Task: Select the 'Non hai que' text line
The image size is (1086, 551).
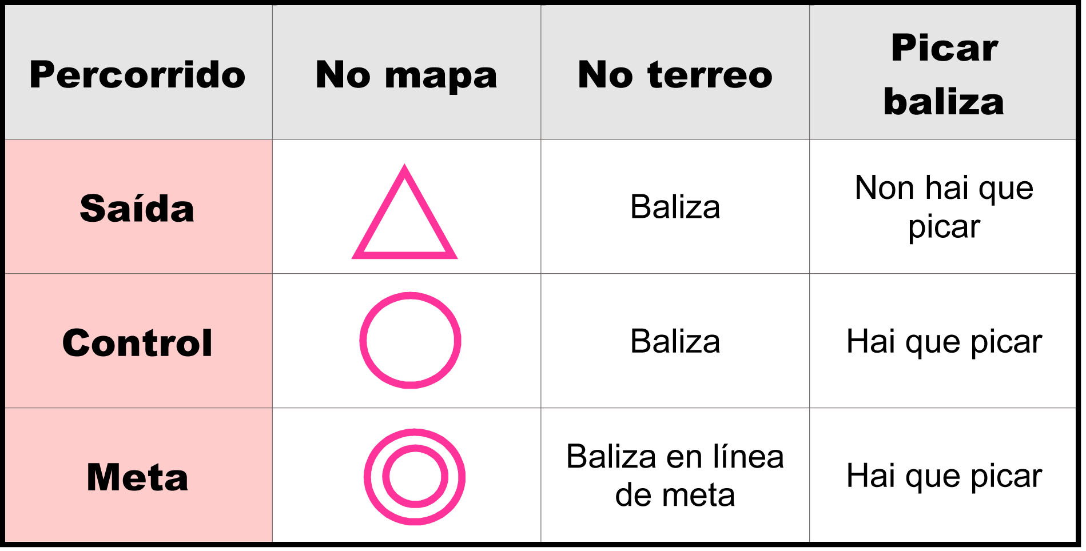Action: coord(944,187)
